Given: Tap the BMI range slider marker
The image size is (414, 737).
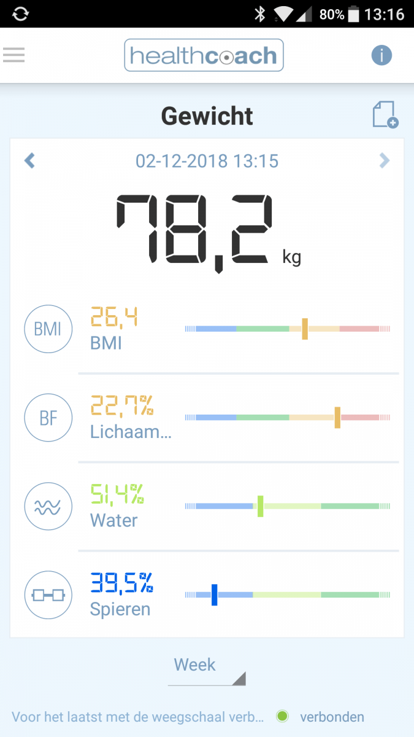Looking at the screenshot, I should [304, 329].
